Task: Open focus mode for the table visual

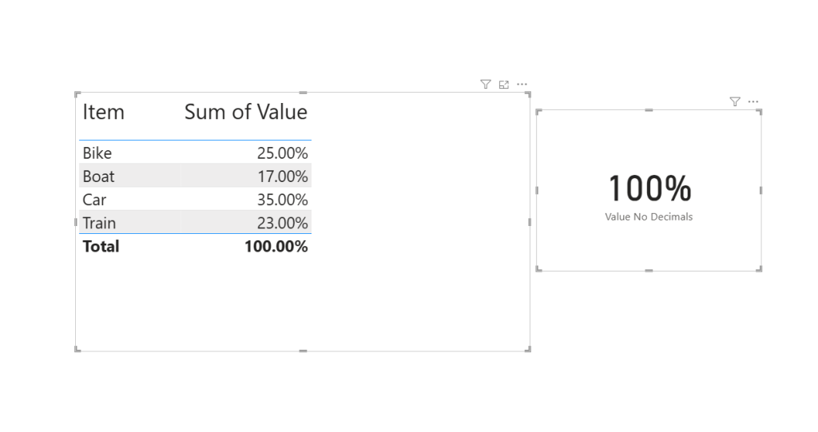Action: pos(504,84)
